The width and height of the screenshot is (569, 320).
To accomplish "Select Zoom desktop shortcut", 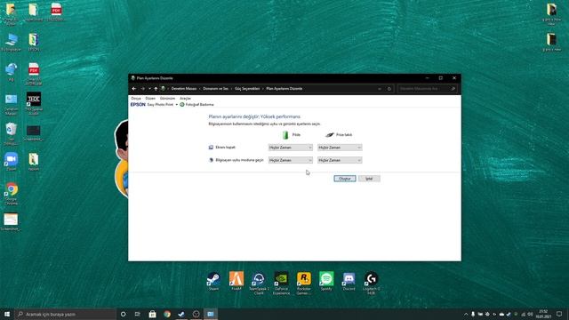I will tap(12, 162).
